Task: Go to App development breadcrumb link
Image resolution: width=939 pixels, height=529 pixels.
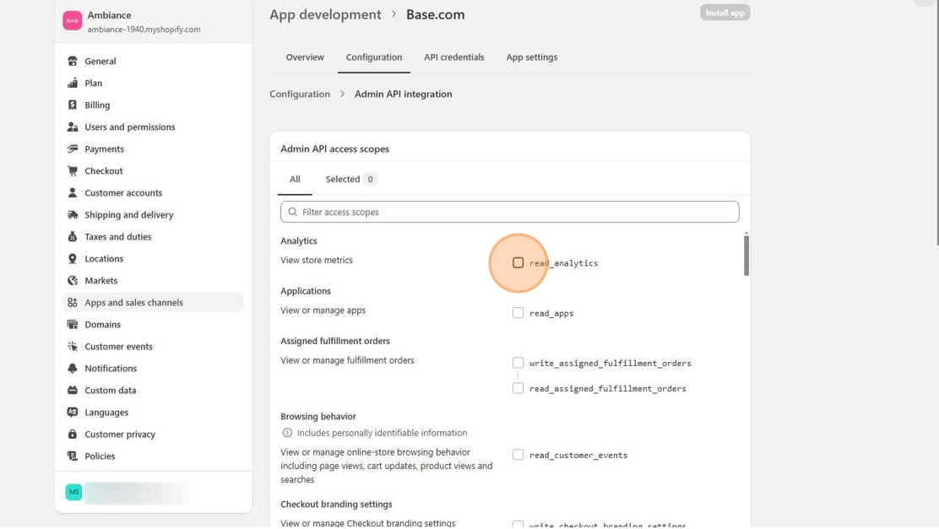Action: coord(325,14)
